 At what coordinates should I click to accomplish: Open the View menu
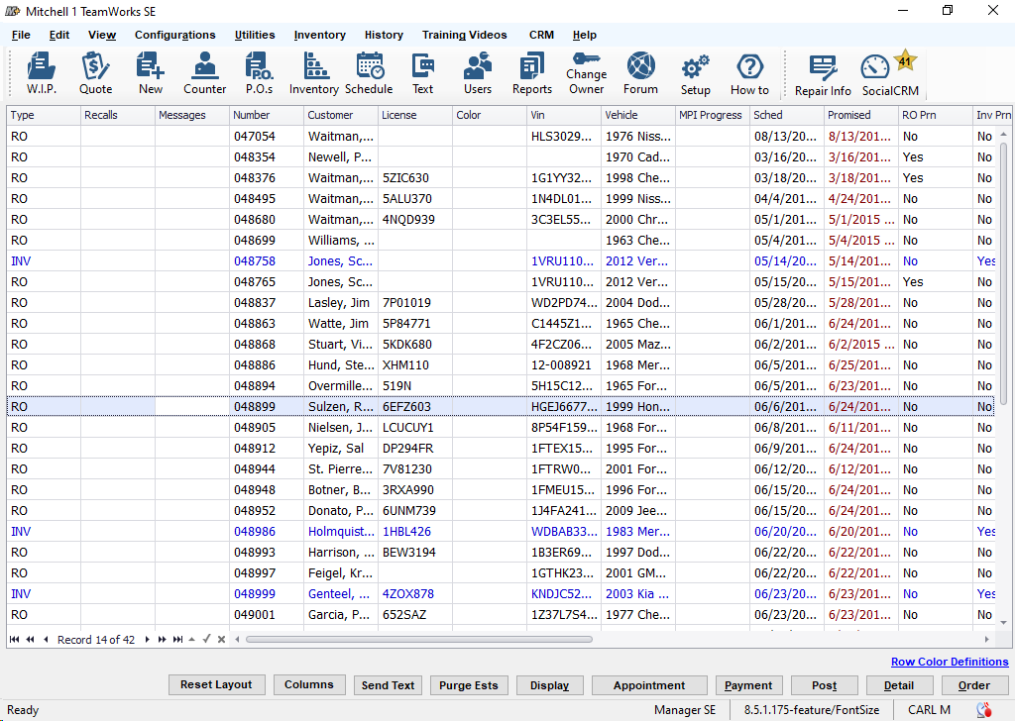[x=102, y=35]
